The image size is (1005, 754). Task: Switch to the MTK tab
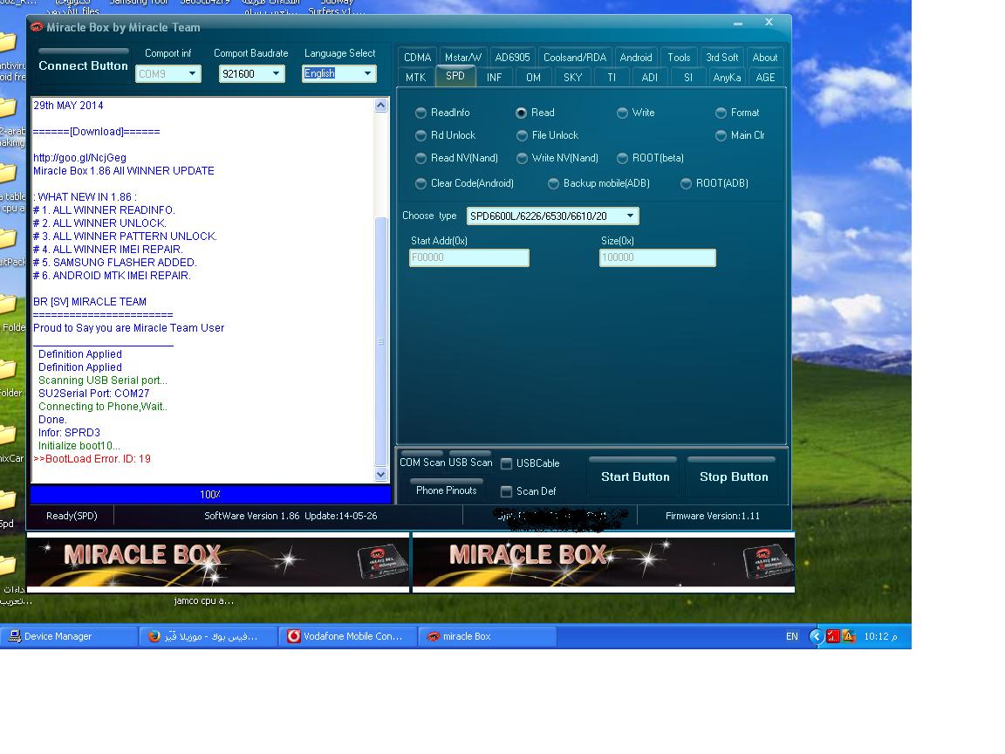pyautogui.click(x=415, y=77)
